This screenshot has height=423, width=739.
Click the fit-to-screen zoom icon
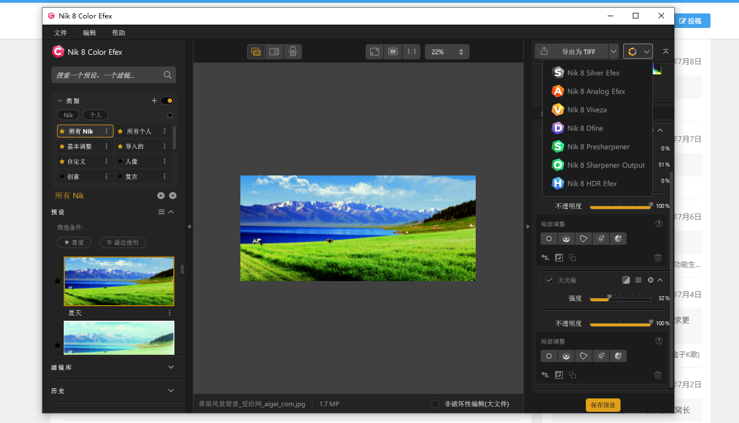click(x=375, y=52)
